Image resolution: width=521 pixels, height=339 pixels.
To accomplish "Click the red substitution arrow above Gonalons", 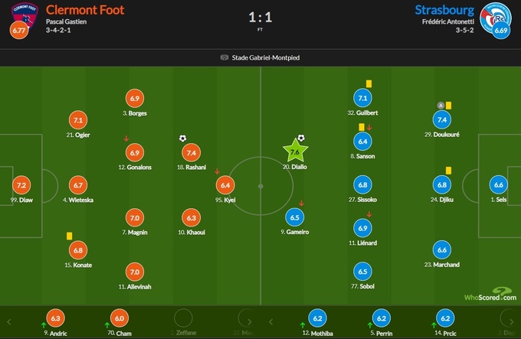I will (x=126, y=139).
